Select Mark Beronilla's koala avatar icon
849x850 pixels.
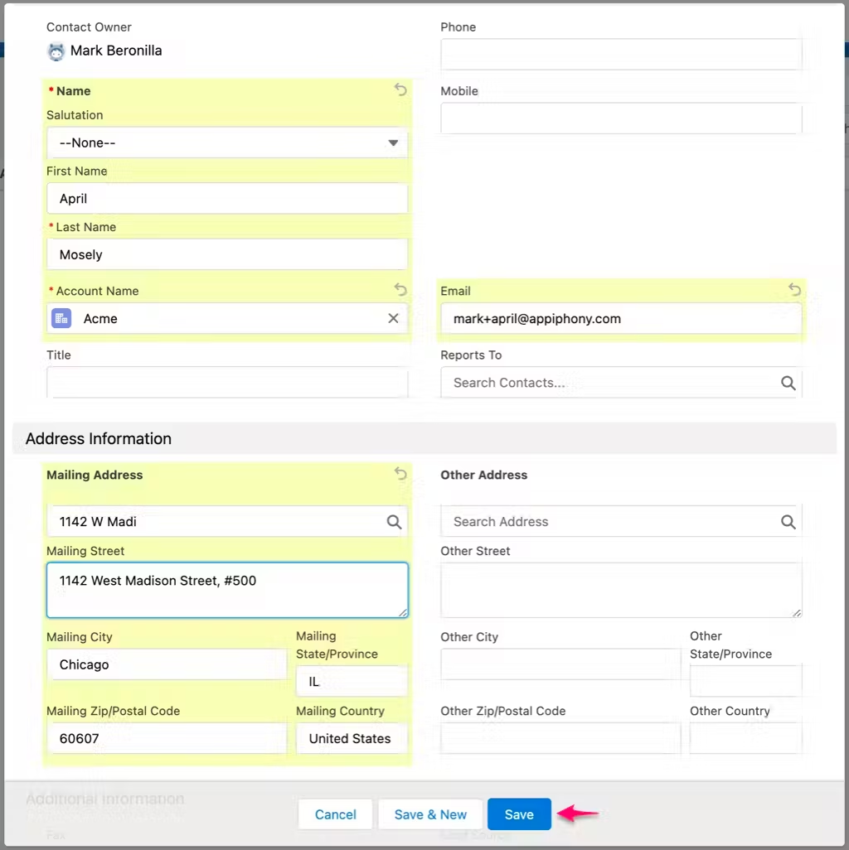55,51
